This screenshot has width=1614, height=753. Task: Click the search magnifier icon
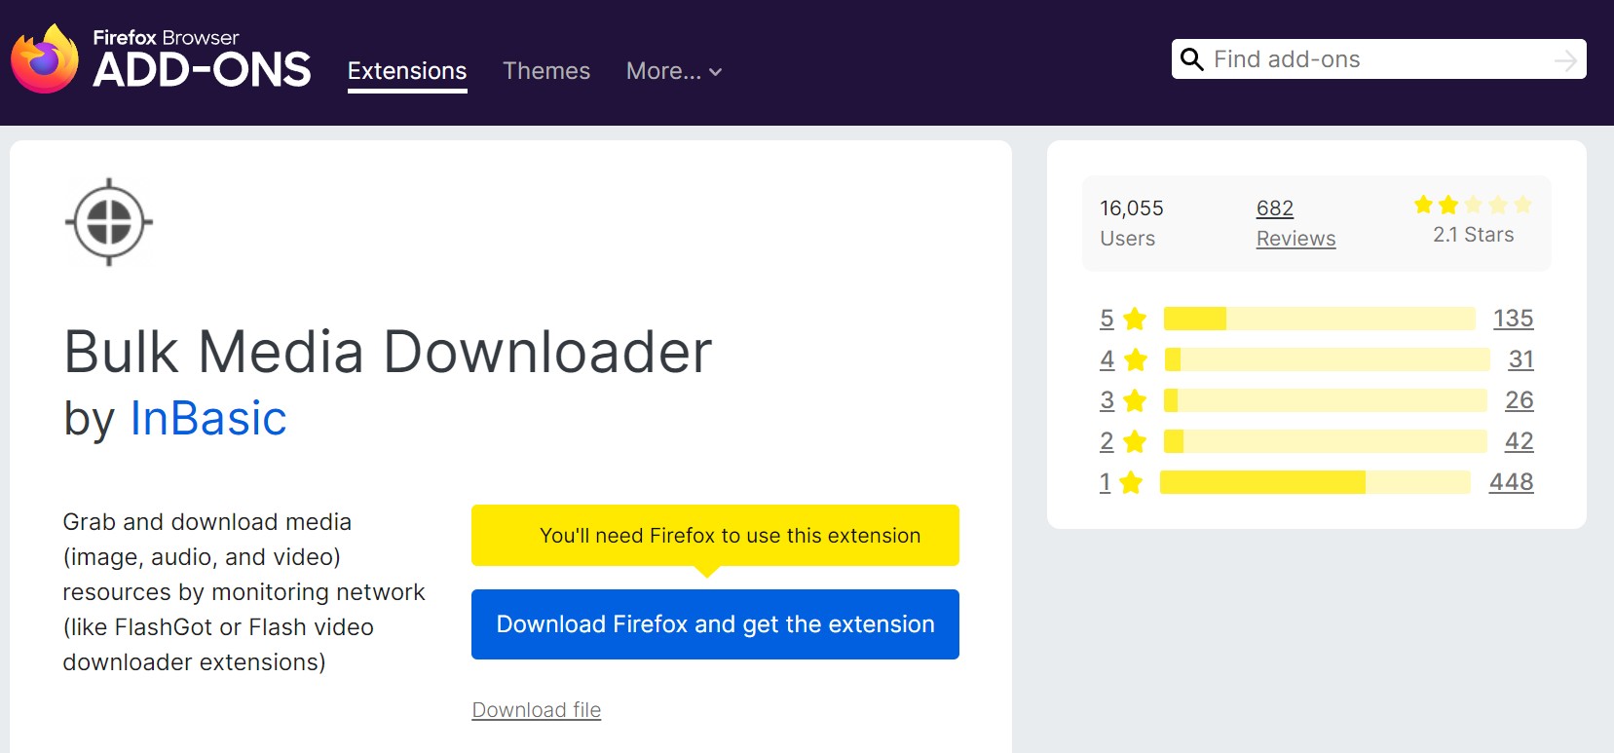[x=1191, y=59]
